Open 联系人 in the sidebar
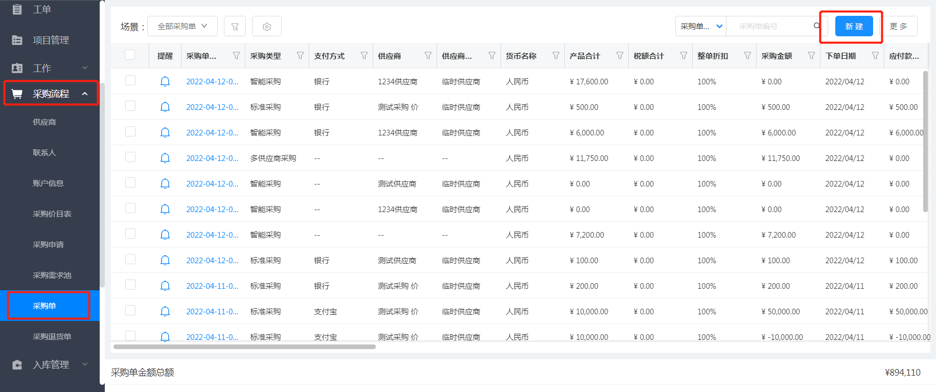The image size is (936, 392). 44,153
